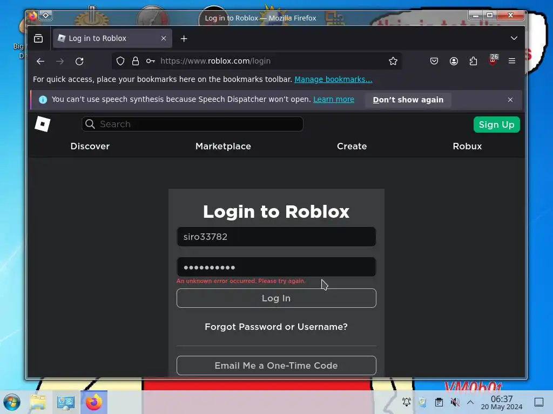The height and width of the screenshot is (414, 553).
Task: Select the Log in to Roblox tab
Action: click(112, 38)
